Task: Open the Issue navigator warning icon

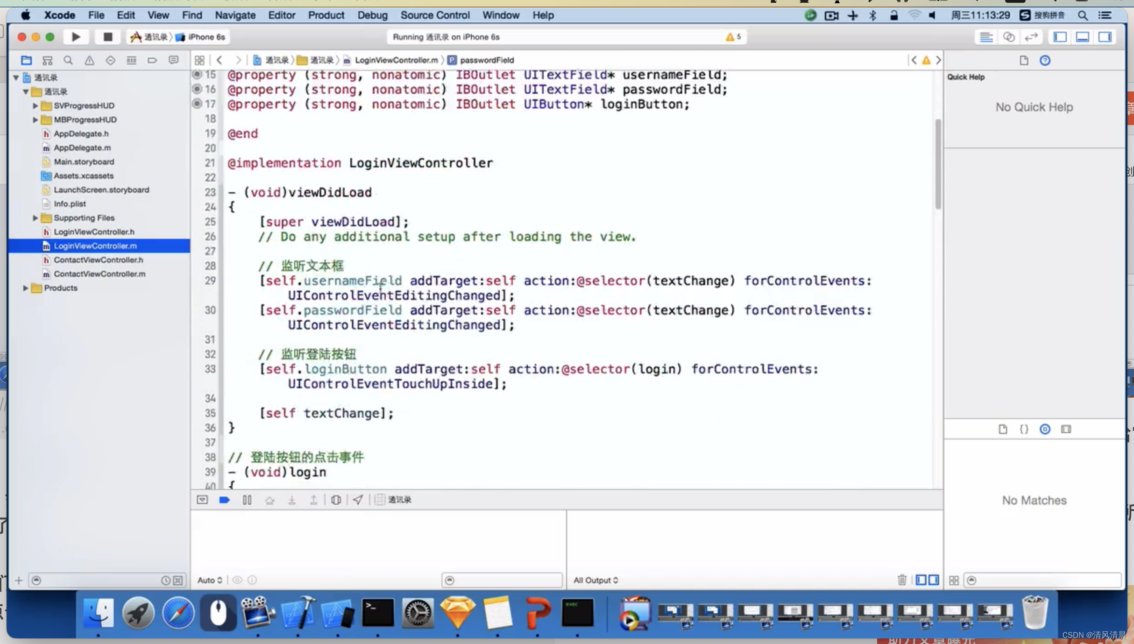Action: pos(89,60)
